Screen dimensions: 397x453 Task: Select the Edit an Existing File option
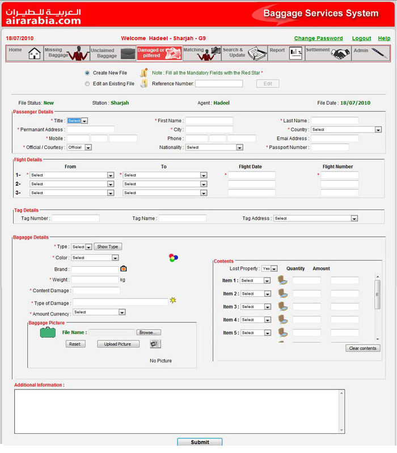(x=87, y=84)
